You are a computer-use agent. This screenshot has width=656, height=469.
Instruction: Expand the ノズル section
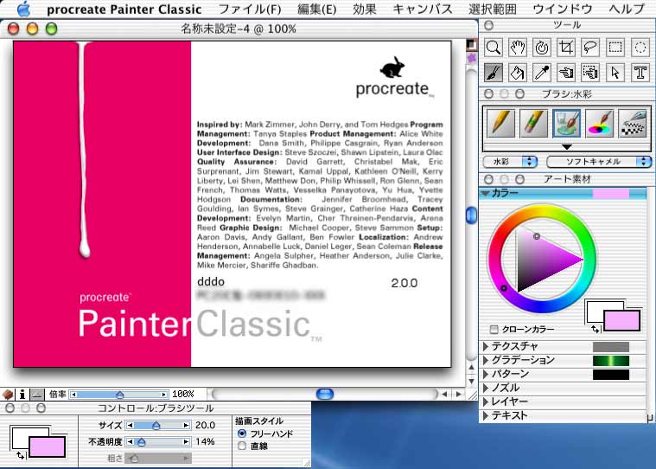[486, 388]
